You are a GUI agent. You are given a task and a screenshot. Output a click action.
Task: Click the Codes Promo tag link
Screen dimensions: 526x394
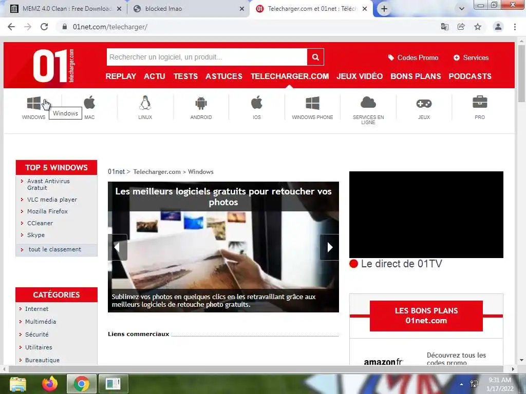(414, 57)
